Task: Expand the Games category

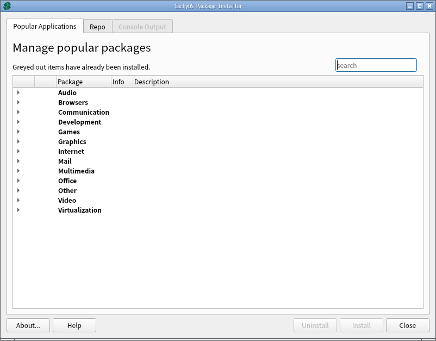Action: (18, 132)
